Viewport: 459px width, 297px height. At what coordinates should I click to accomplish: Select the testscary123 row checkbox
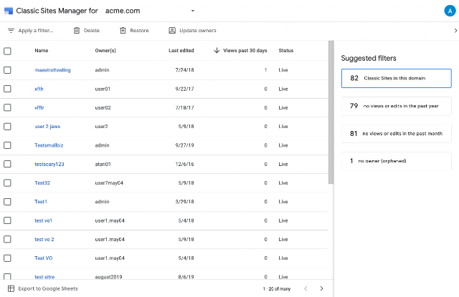click(7, 164)
